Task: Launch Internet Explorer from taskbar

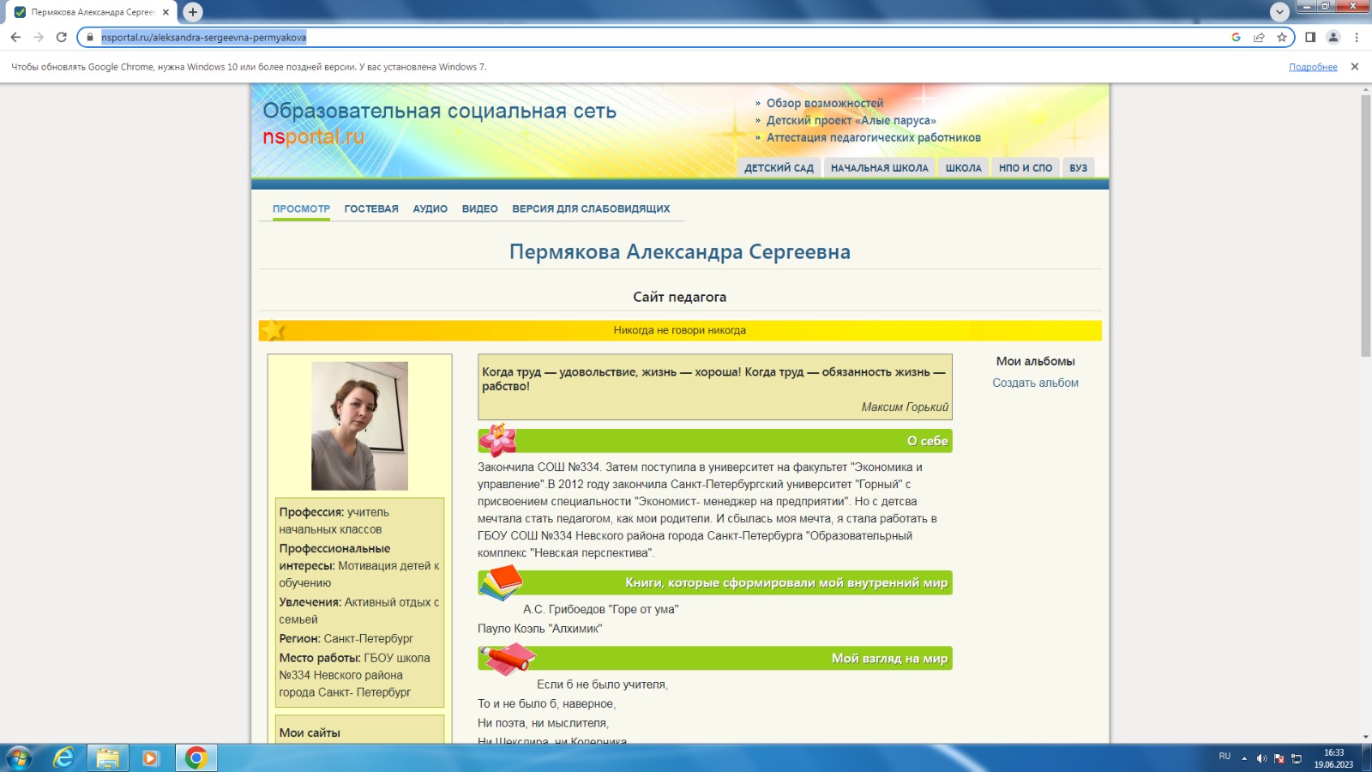Action: pos(63,758)
